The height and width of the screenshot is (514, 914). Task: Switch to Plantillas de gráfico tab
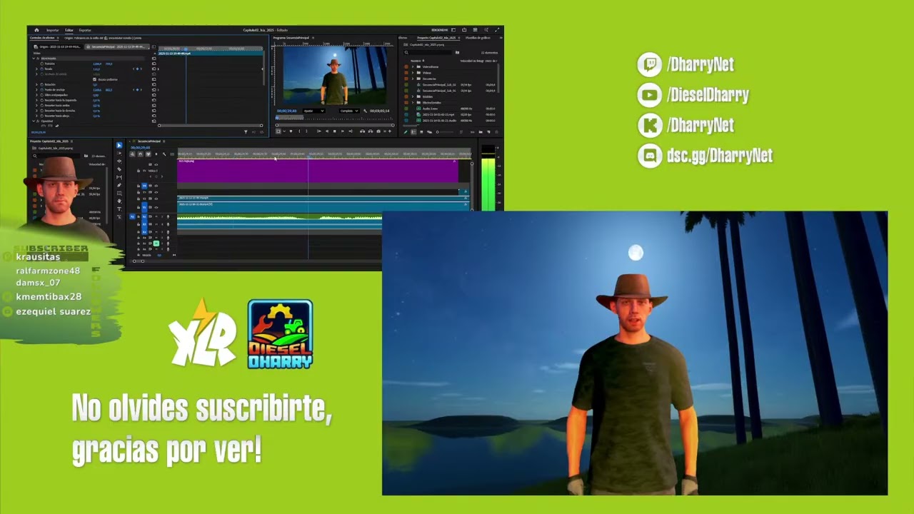[x=478, y=38]
